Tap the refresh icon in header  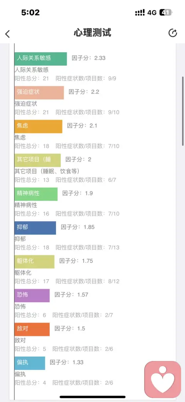pyautogui.click(x=173, y=33)
